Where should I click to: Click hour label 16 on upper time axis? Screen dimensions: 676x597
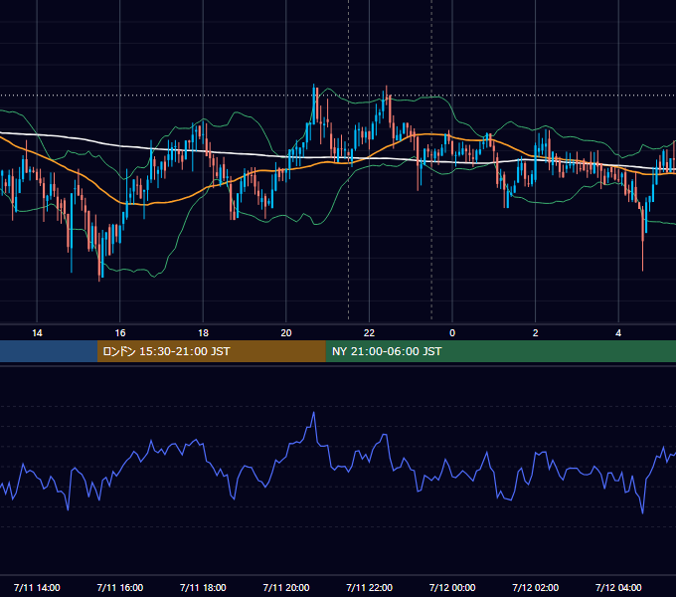click(120, 333)
